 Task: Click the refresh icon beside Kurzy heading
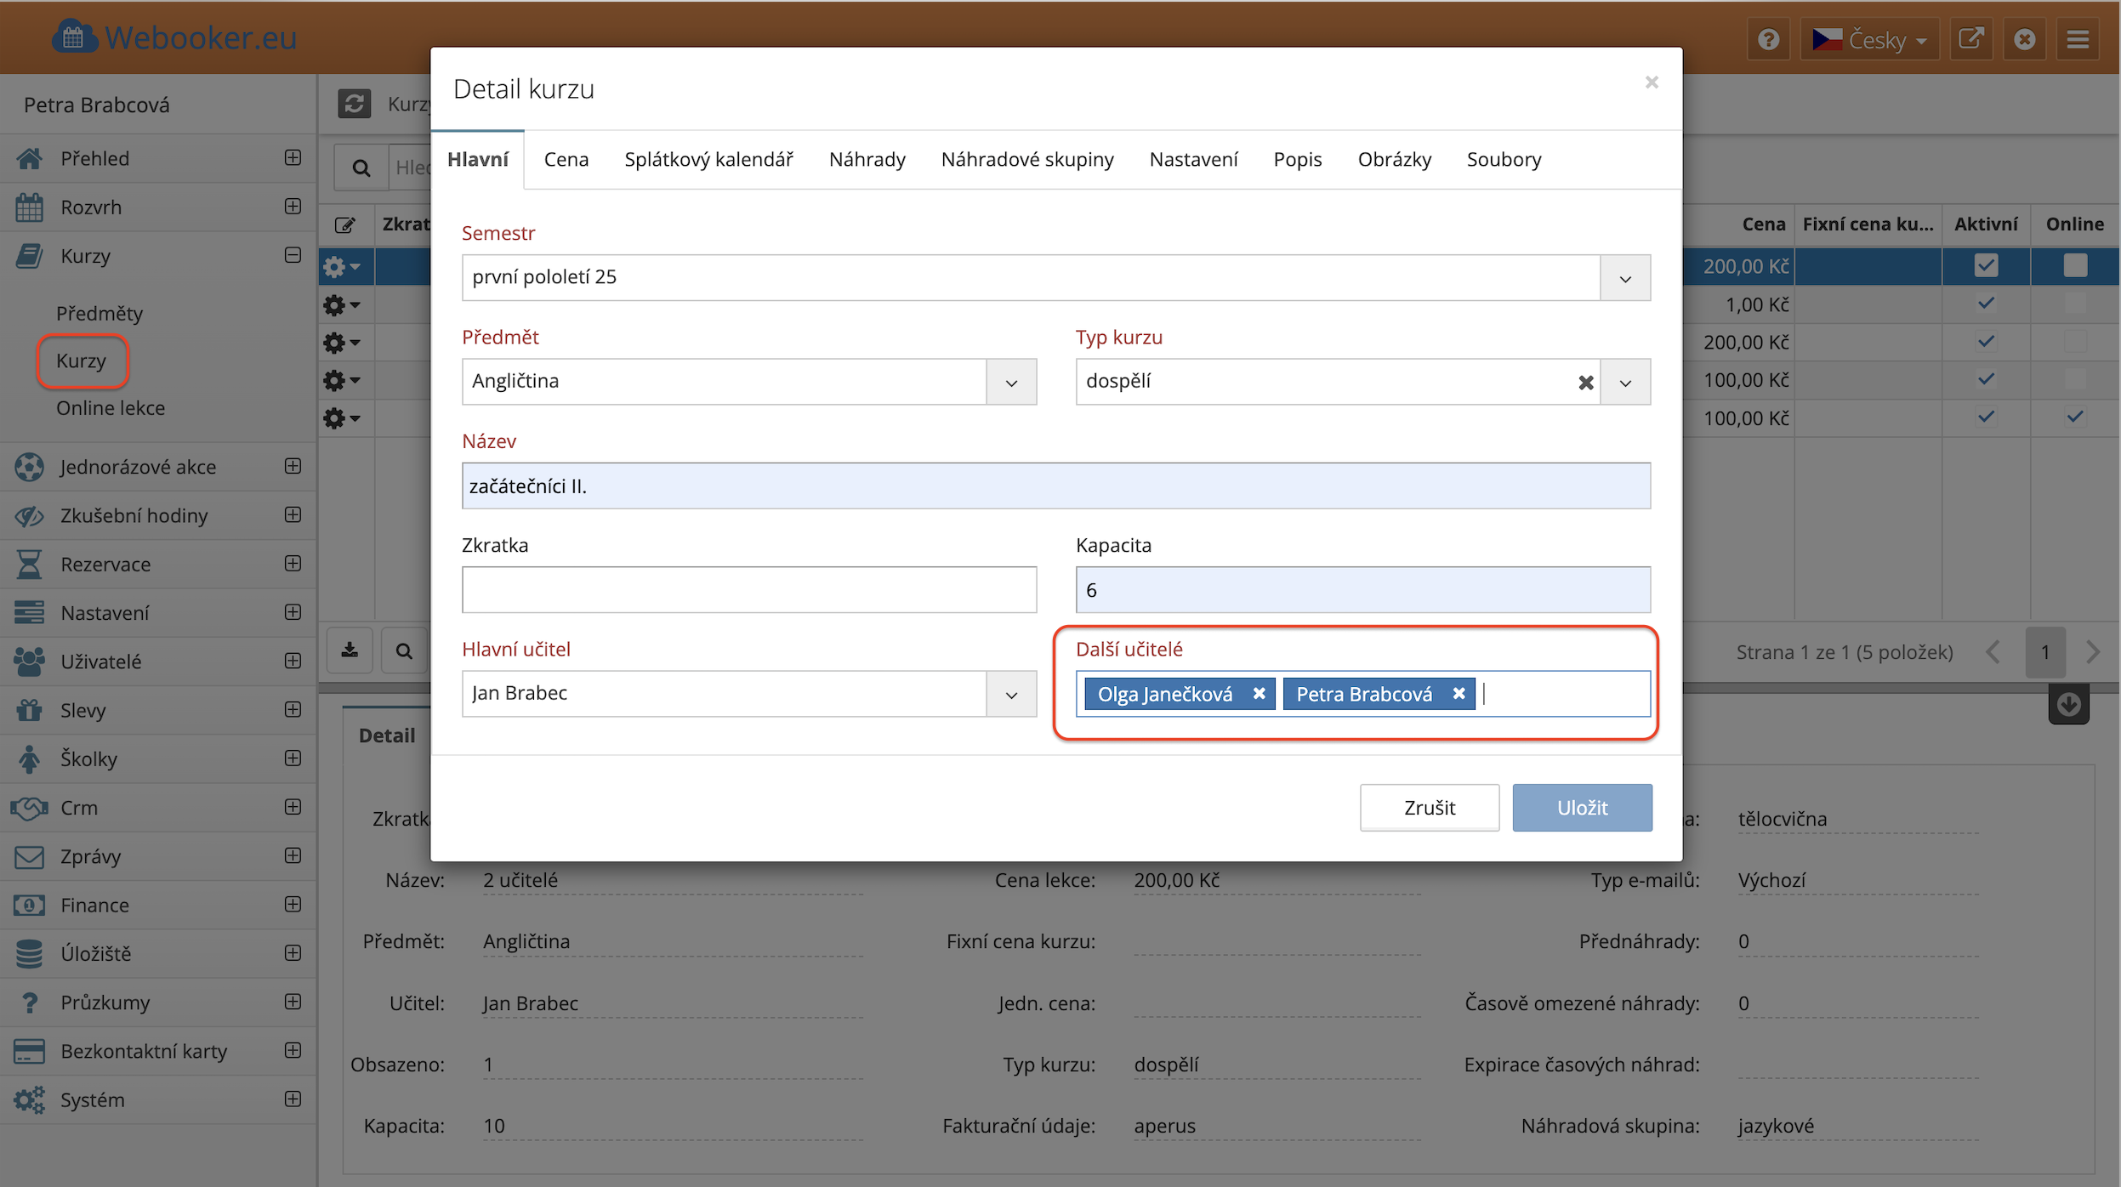(355, 104)
